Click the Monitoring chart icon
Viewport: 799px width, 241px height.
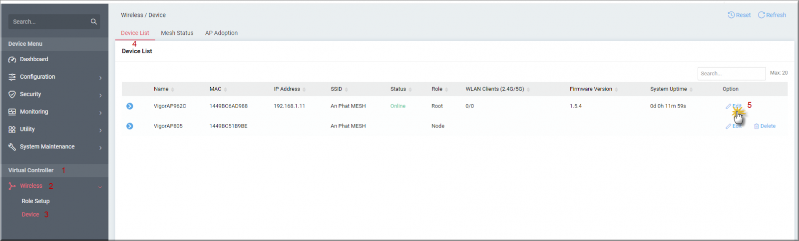tap(12, 112)
